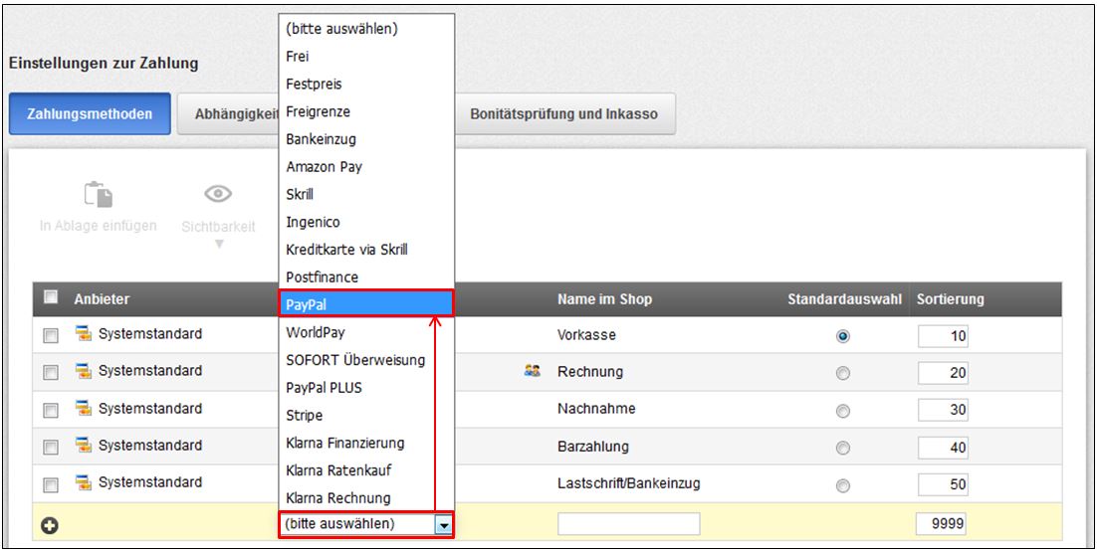Choose Freigrenze from the dropdown list
1097x553 pixels.
click(366, 111)
